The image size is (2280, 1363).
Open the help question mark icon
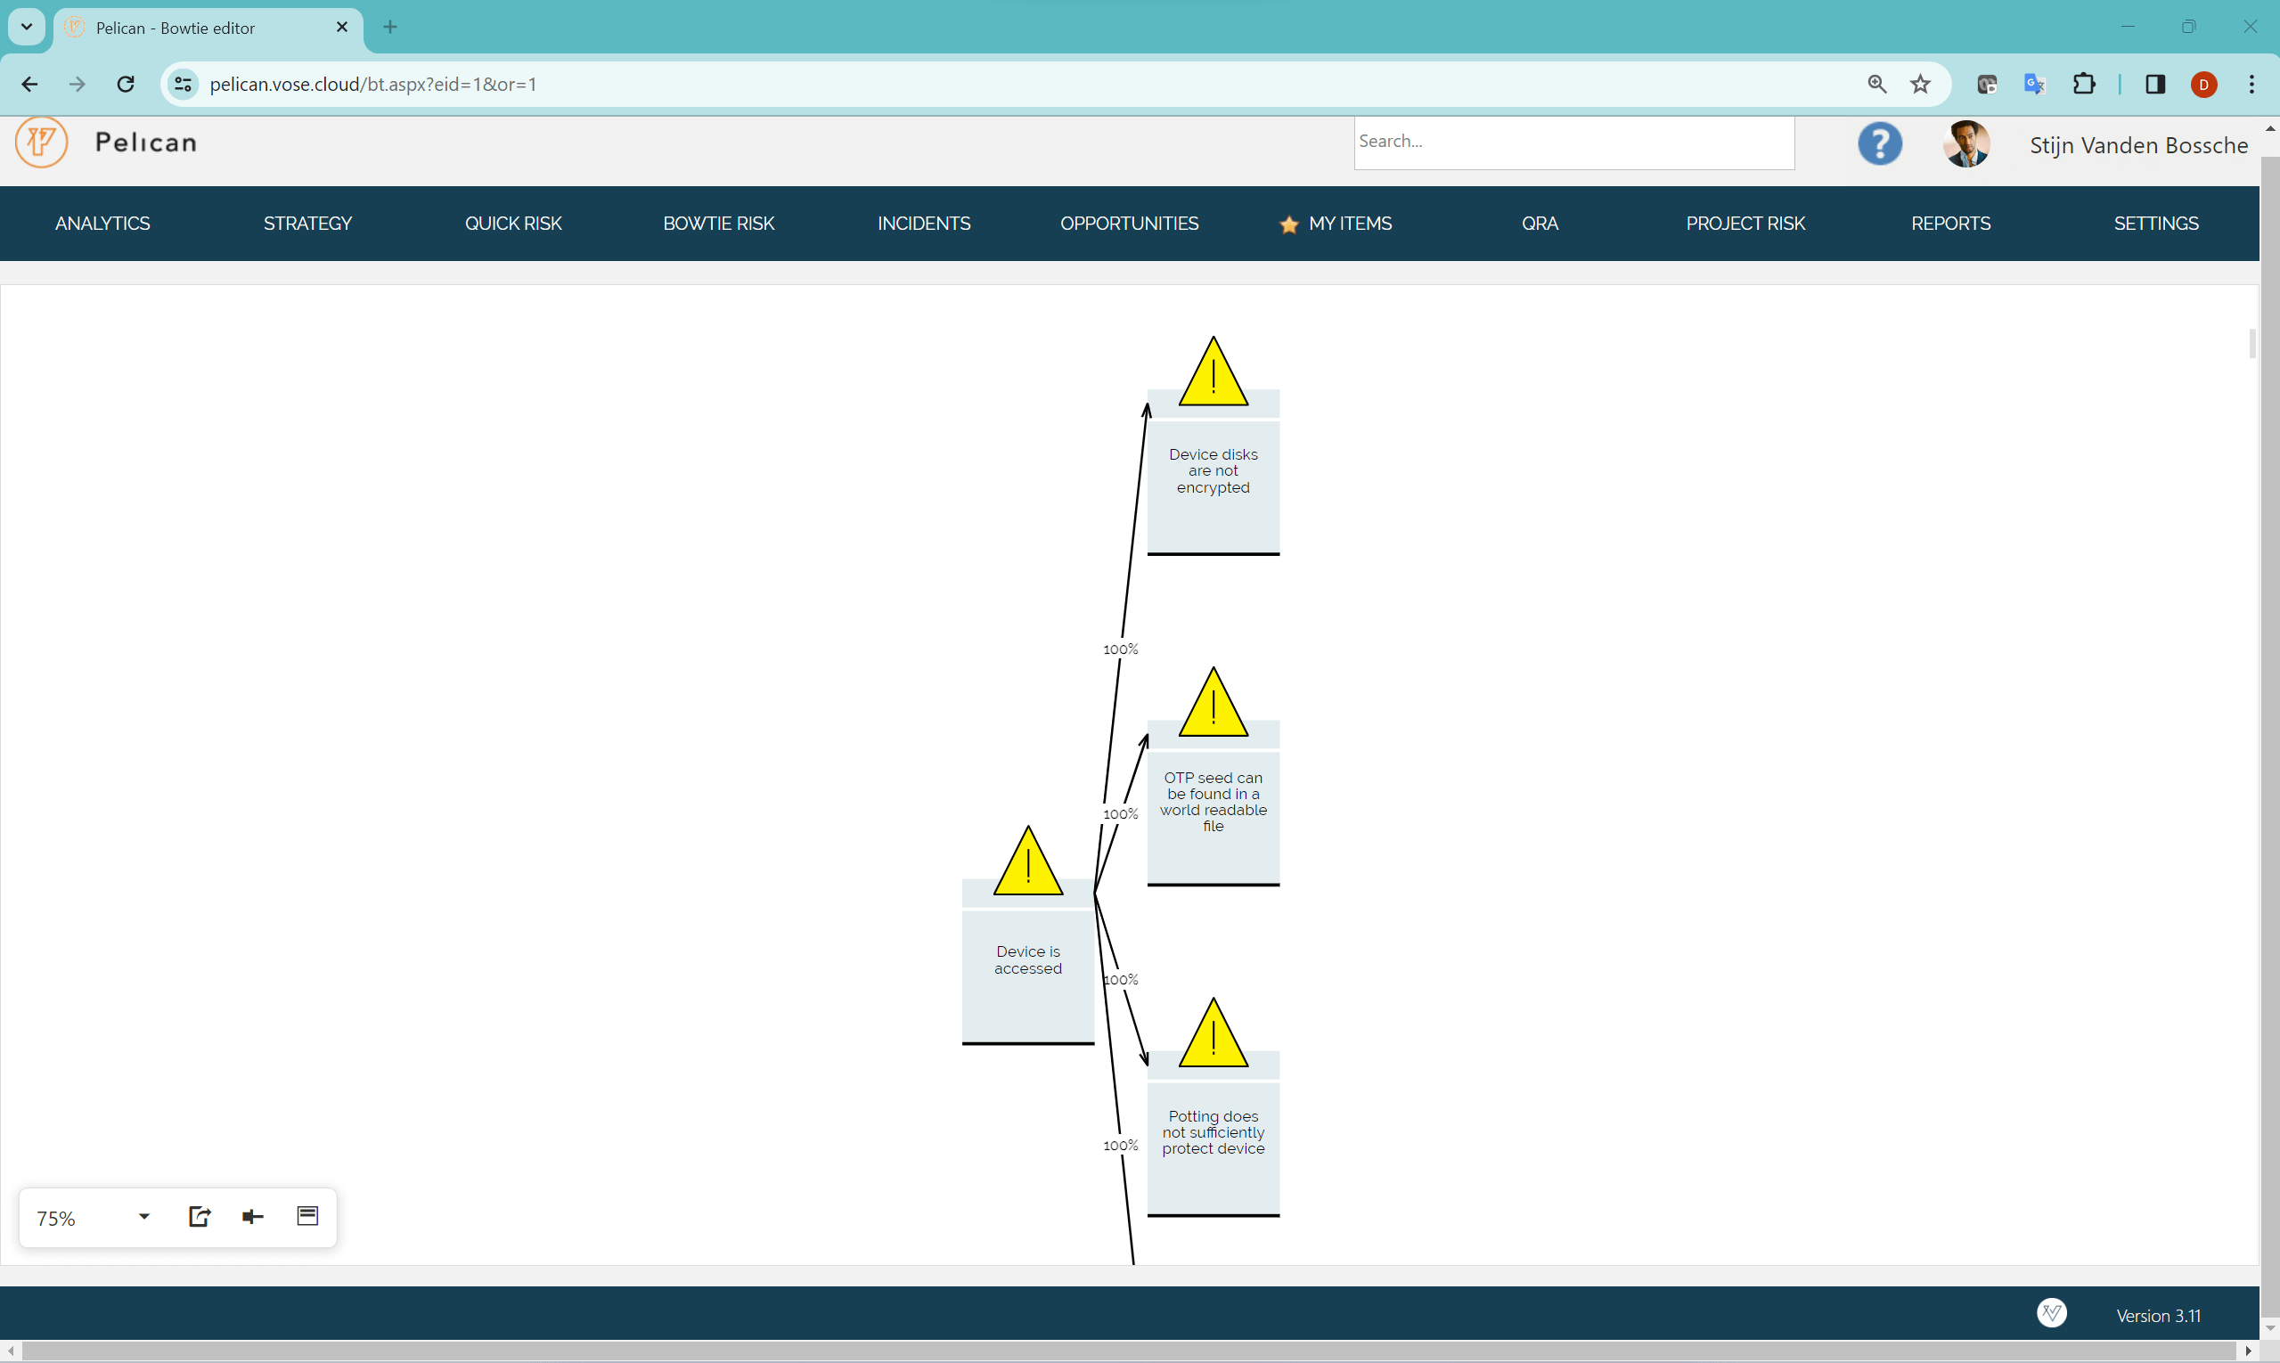(1879, 144)
